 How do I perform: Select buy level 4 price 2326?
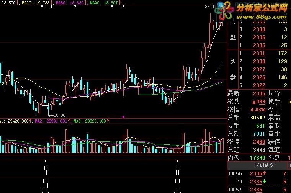[259, 77]
